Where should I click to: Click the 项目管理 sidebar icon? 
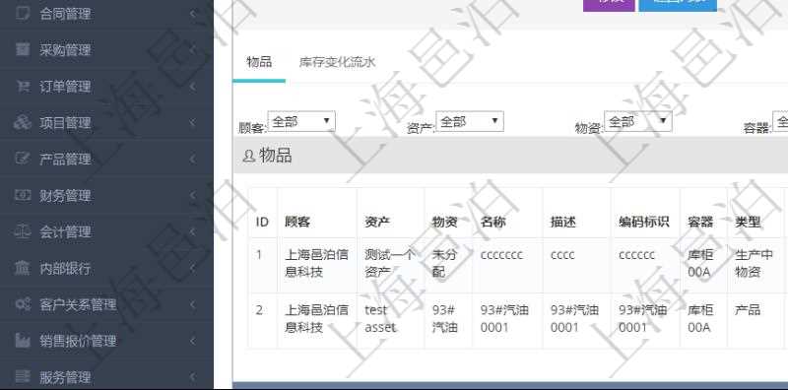tap(23, 122)
